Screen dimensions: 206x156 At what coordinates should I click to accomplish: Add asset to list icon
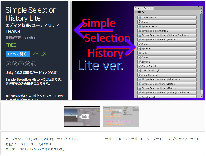[x=44, y=54]
